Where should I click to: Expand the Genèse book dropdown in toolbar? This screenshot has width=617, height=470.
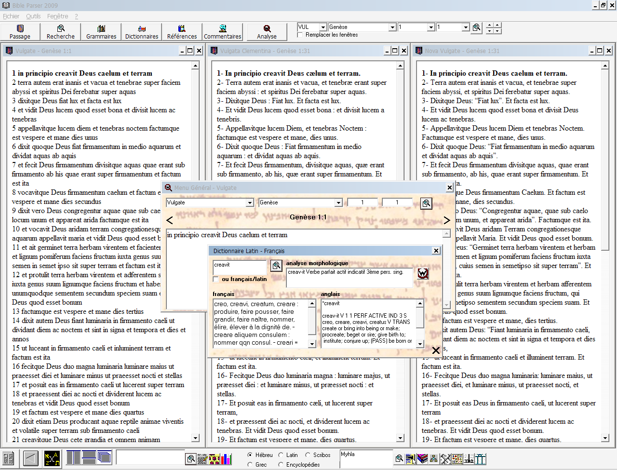(x=392, y=27)
